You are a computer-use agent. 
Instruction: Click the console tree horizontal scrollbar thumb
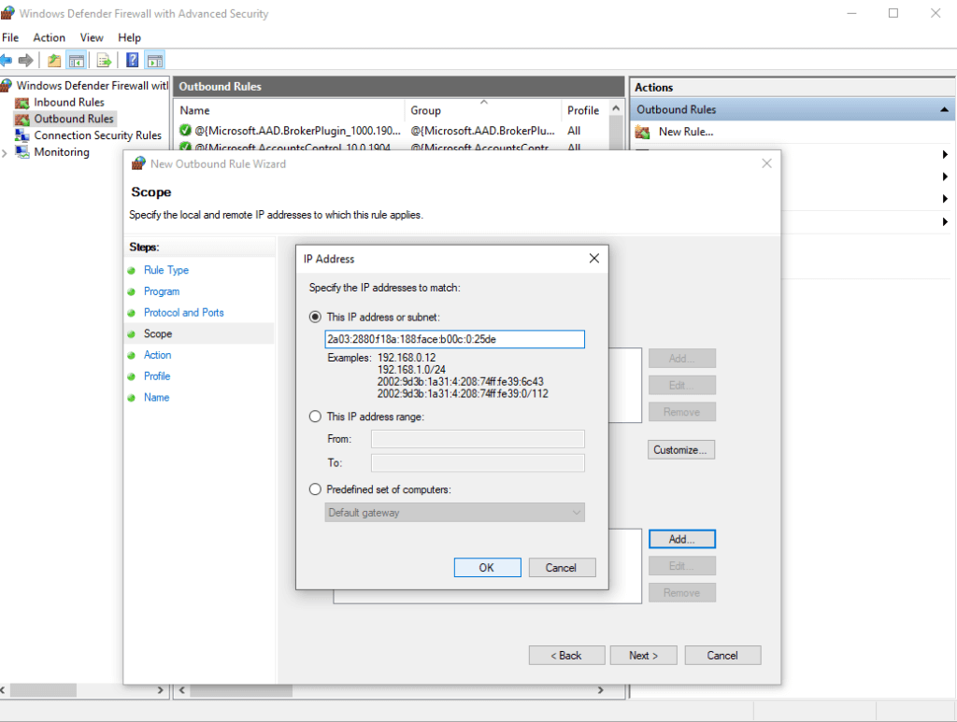(x=43, y=689)
